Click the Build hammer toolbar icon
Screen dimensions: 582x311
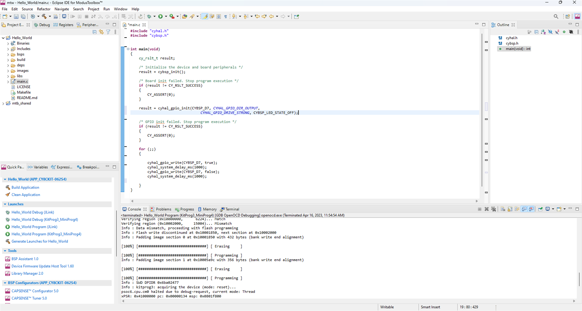44,16
